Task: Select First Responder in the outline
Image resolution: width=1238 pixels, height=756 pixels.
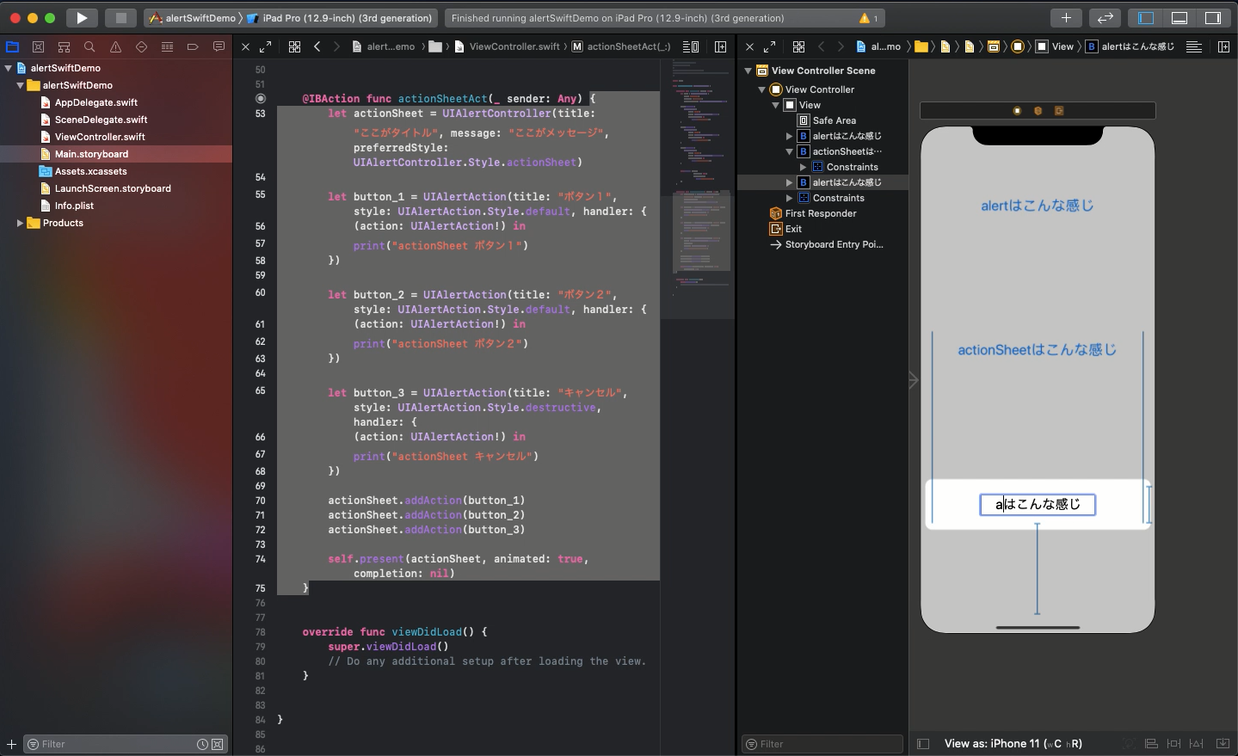Action: tap(820, 213)
